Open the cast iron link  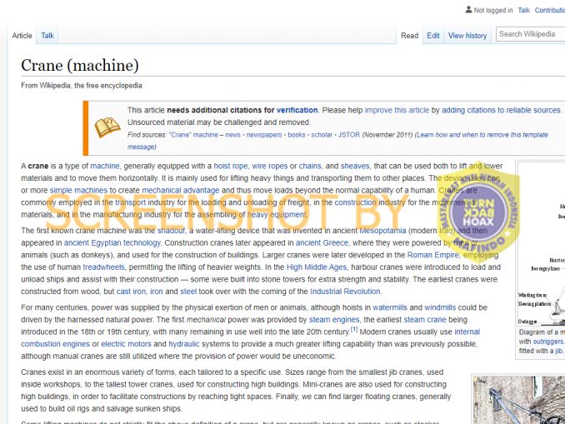[x=131, y=292]
